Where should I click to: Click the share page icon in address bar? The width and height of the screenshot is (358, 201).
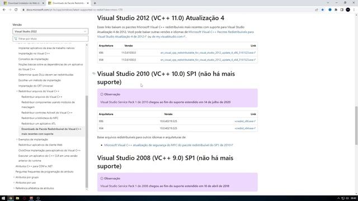click(x=317, y=10)
